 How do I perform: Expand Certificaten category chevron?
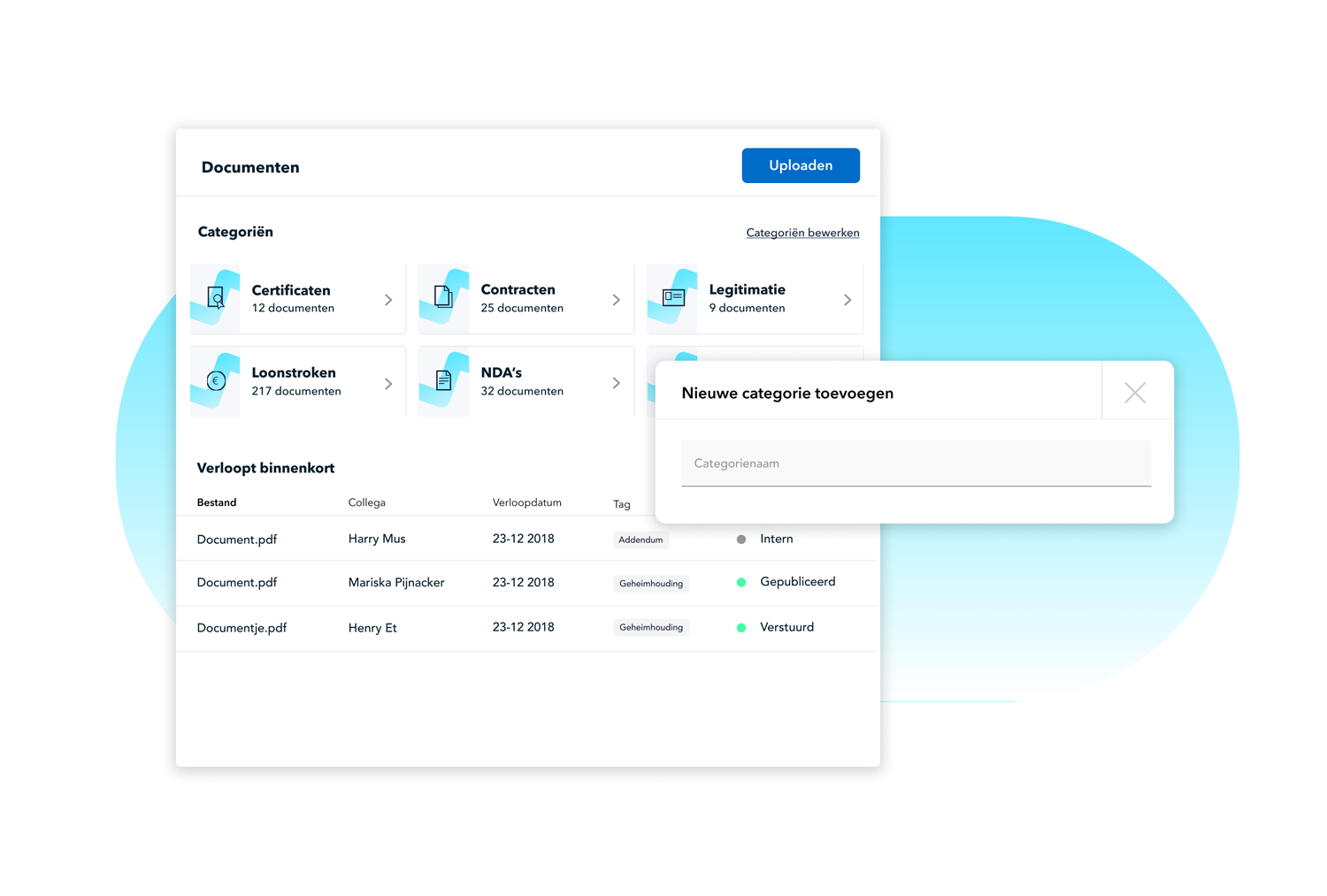388,300
